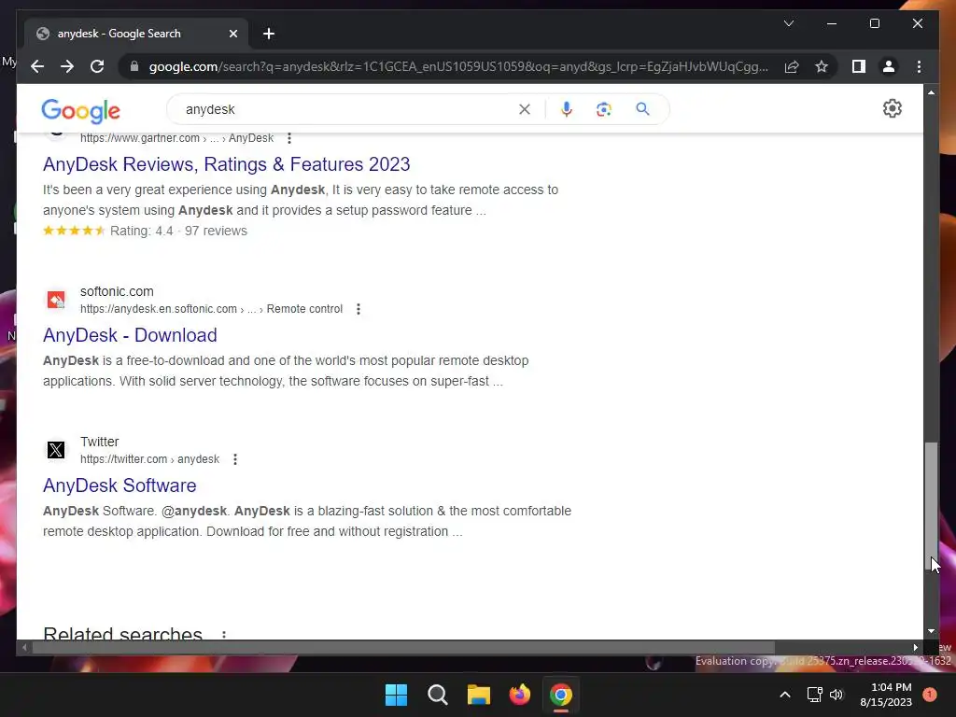Screen dimensions: 956x717
Task: Click the scroll left arrow
Action: tap(24, 648)
